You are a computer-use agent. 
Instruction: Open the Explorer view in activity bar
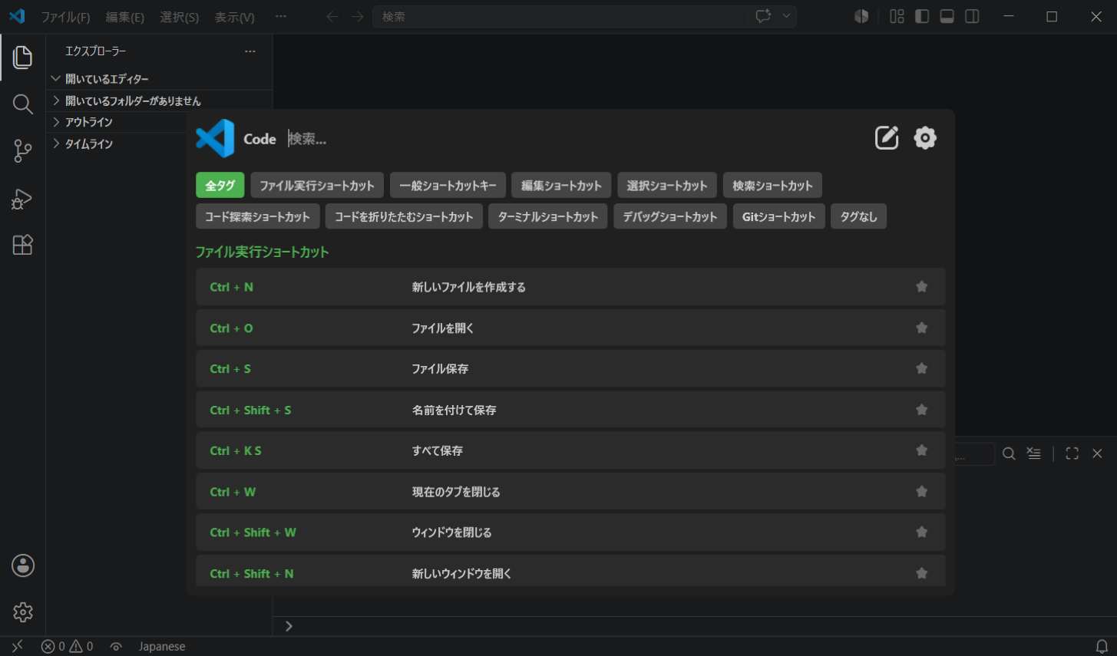point(23,58)
